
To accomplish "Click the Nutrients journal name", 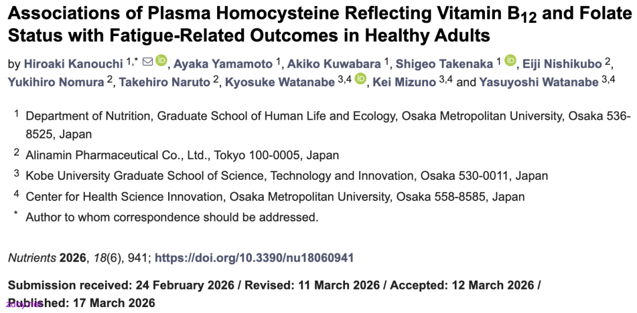I will tap(32, 258).
